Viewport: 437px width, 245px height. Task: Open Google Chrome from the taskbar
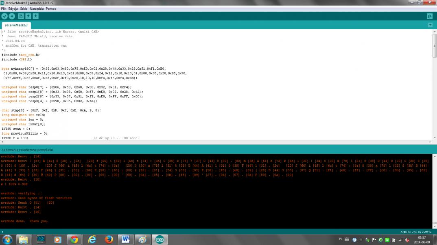[74, 239]
